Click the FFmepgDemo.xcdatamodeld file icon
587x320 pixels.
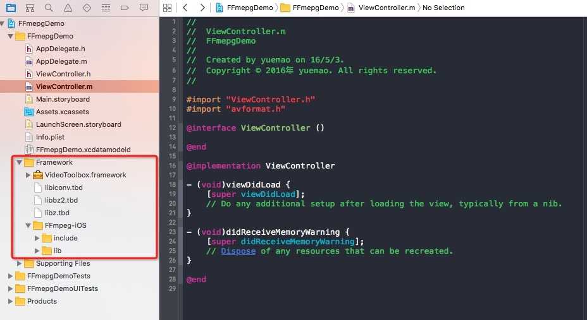tap(29, 150)
